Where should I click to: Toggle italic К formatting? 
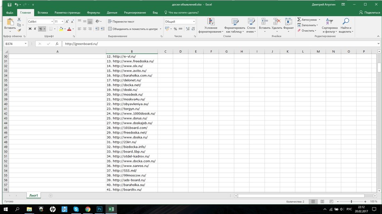[x=35, y=29]
